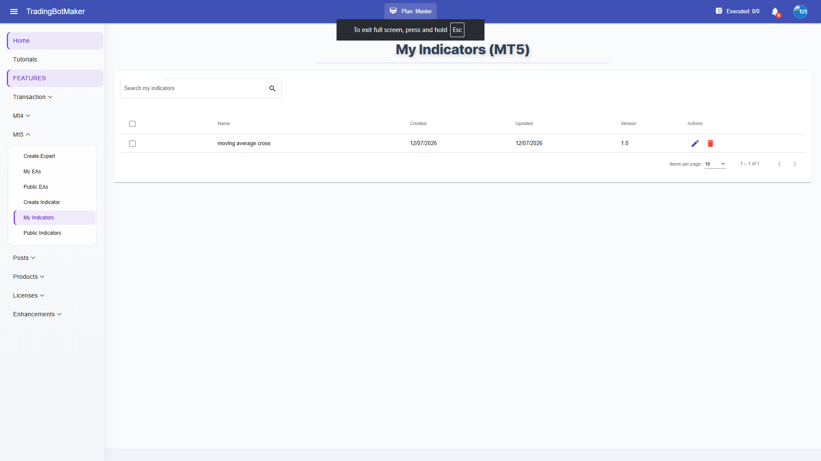Go to the next page of indicators

(x=794, y=164)
